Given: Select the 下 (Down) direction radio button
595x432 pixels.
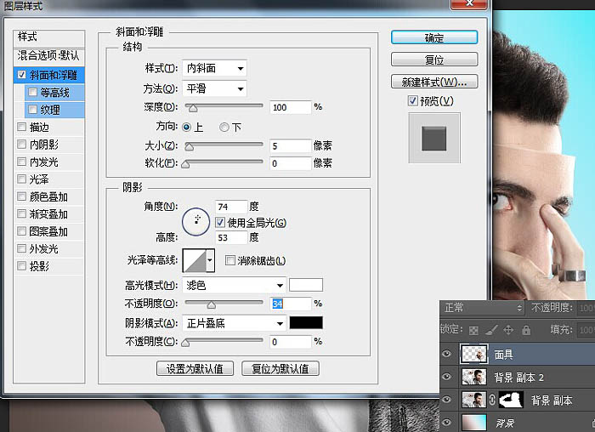Looking at the screenshot, I should pos(224,127).
